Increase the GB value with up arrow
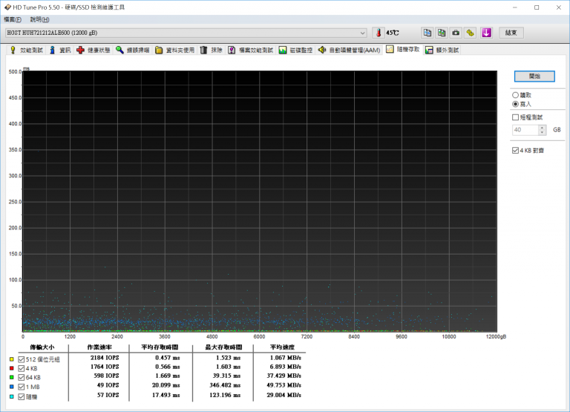570x412 pixels. point(542,128)
